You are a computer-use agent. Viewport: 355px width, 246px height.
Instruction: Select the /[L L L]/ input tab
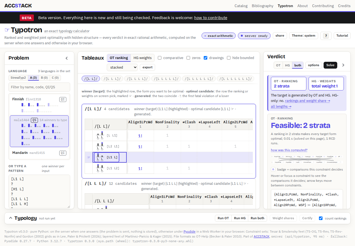click(112, 79)
